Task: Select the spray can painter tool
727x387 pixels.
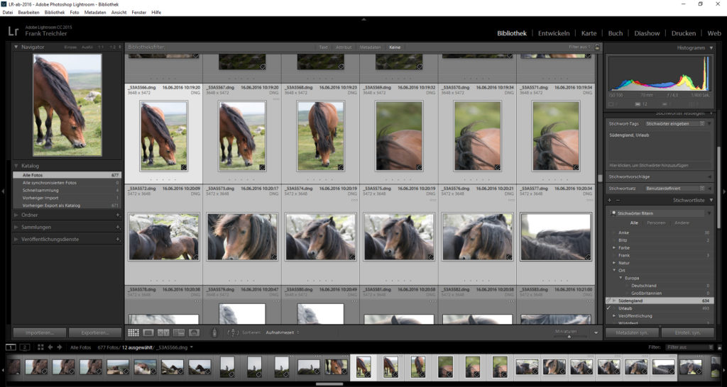Action: click(214, 332)
